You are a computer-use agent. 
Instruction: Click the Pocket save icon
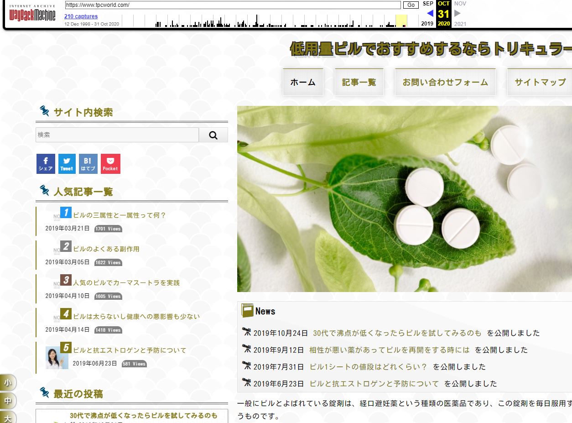click(x=110, y=164)
